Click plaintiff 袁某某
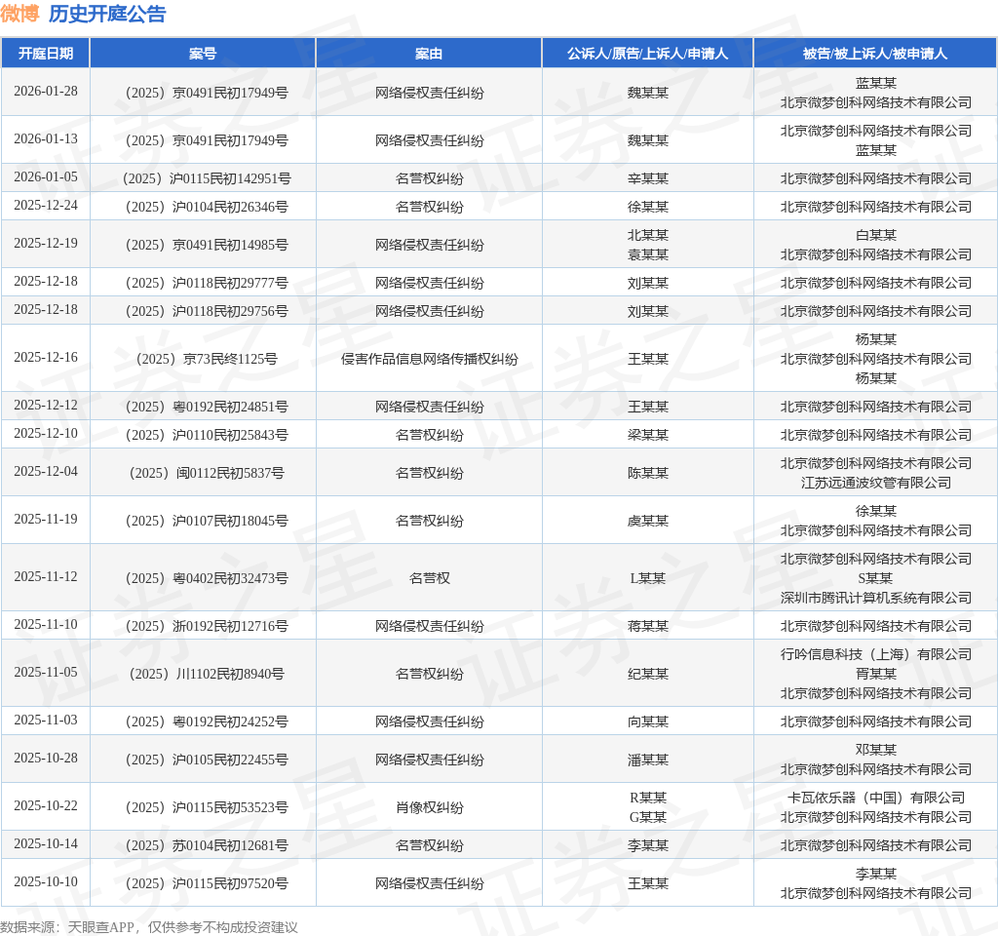Image resolution: width=998 pixels, height=936 pixels. (x=648, y=254)
